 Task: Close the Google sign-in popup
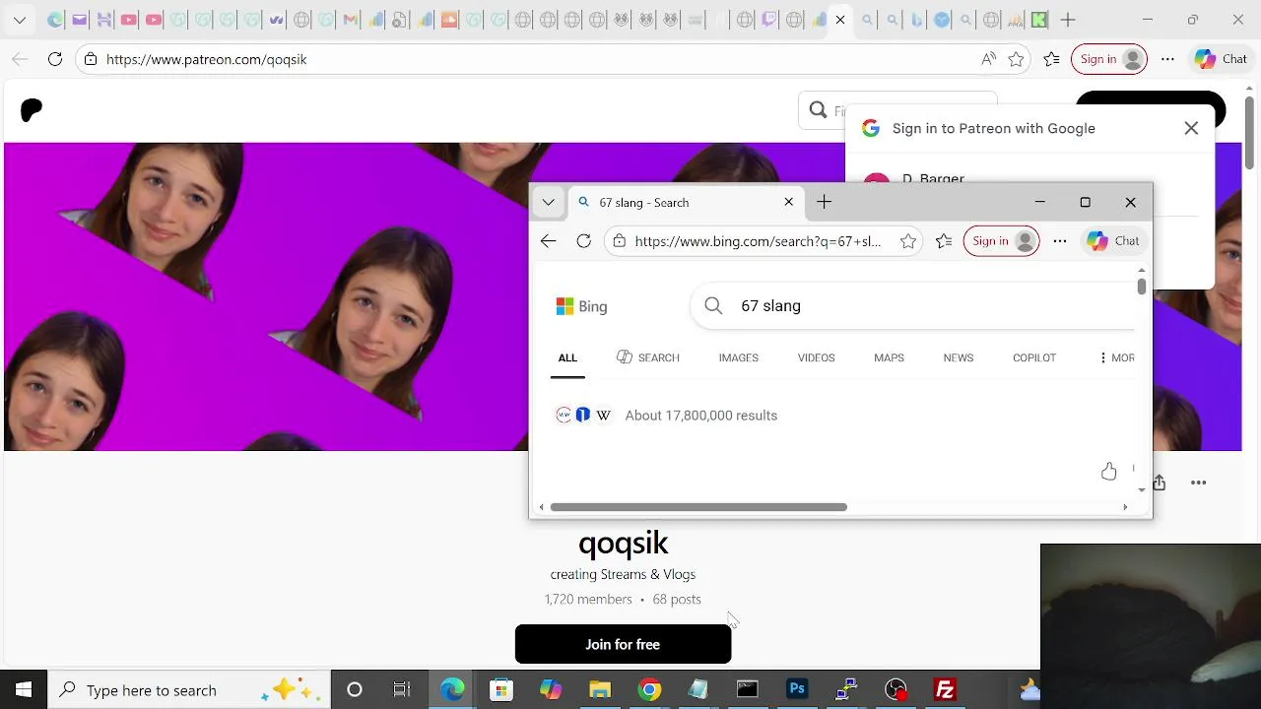(x=1191, y=128)
